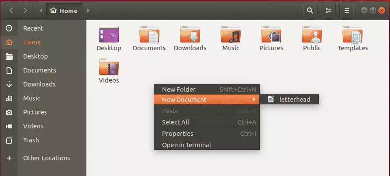390x176 pixels.
Task: Open the New Document submenu entry
Action: pos(207,100)
